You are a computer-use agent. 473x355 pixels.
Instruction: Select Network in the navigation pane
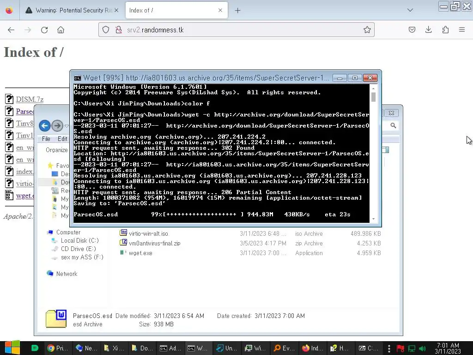coord(67,274)
